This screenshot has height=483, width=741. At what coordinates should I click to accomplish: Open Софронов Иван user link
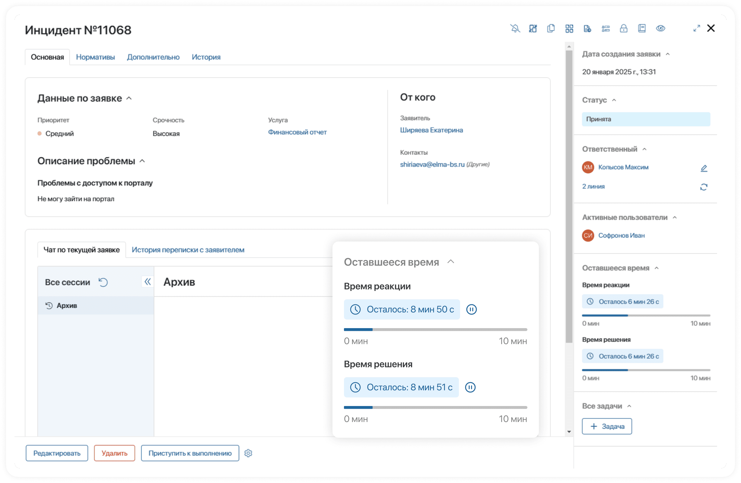tap(622, 235)
